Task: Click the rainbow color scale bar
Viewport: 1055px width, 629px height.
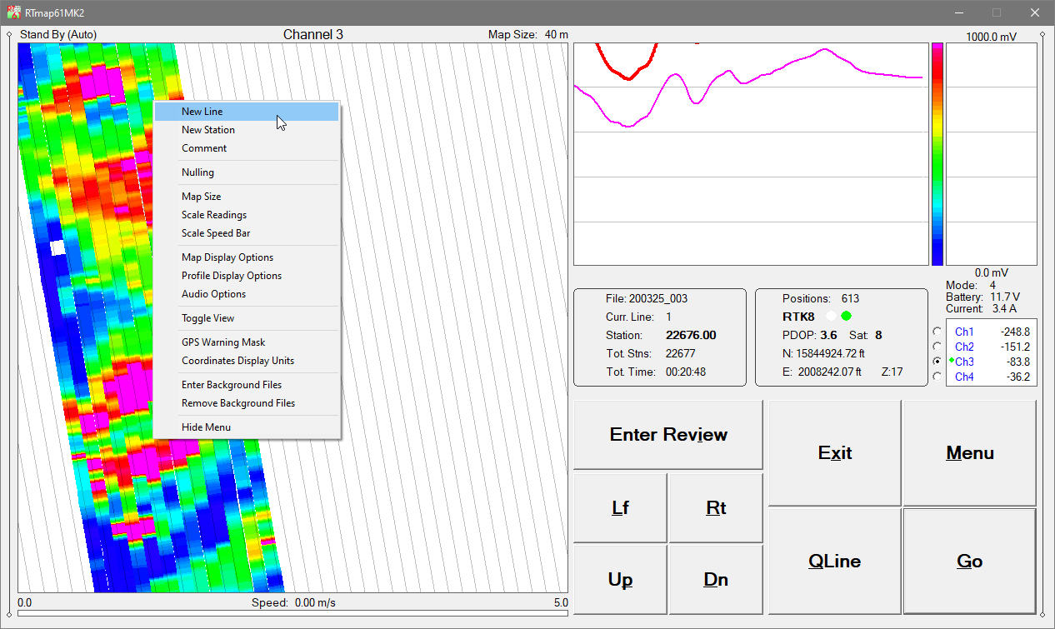Action: (x=937, y=154)
